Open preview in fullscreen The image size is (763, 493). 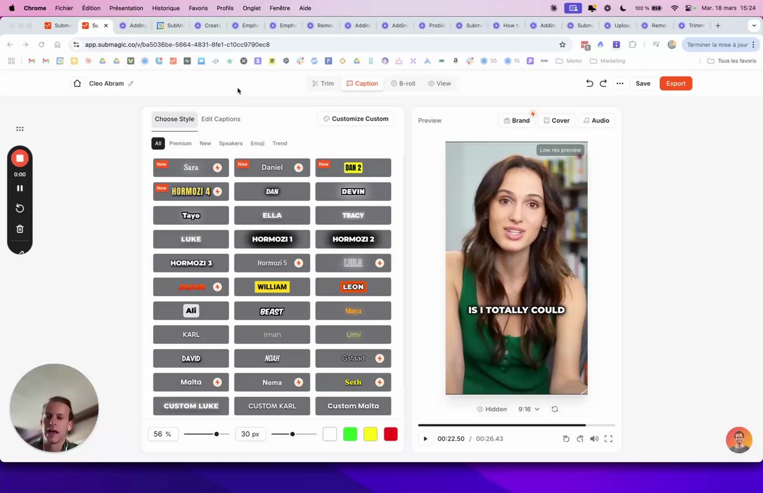click(x=609, y=439)
